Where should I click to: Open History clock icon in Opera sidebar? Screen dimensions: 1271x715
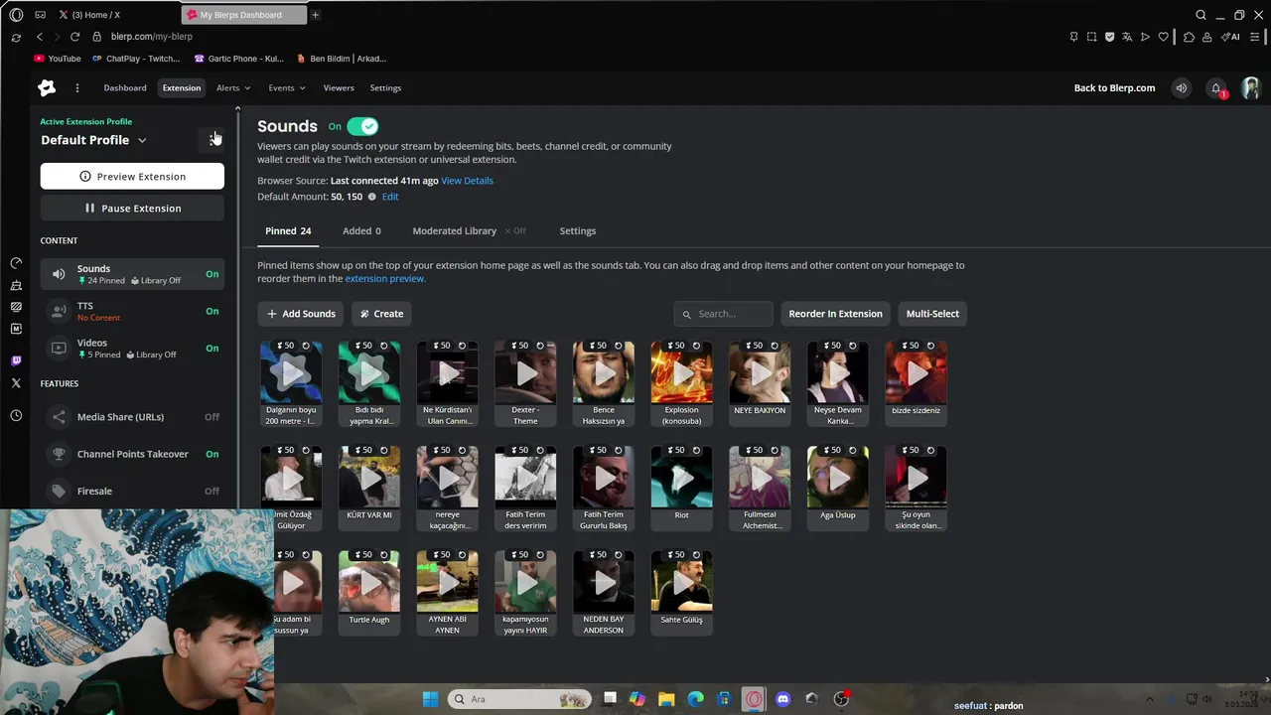click(16, 416)
